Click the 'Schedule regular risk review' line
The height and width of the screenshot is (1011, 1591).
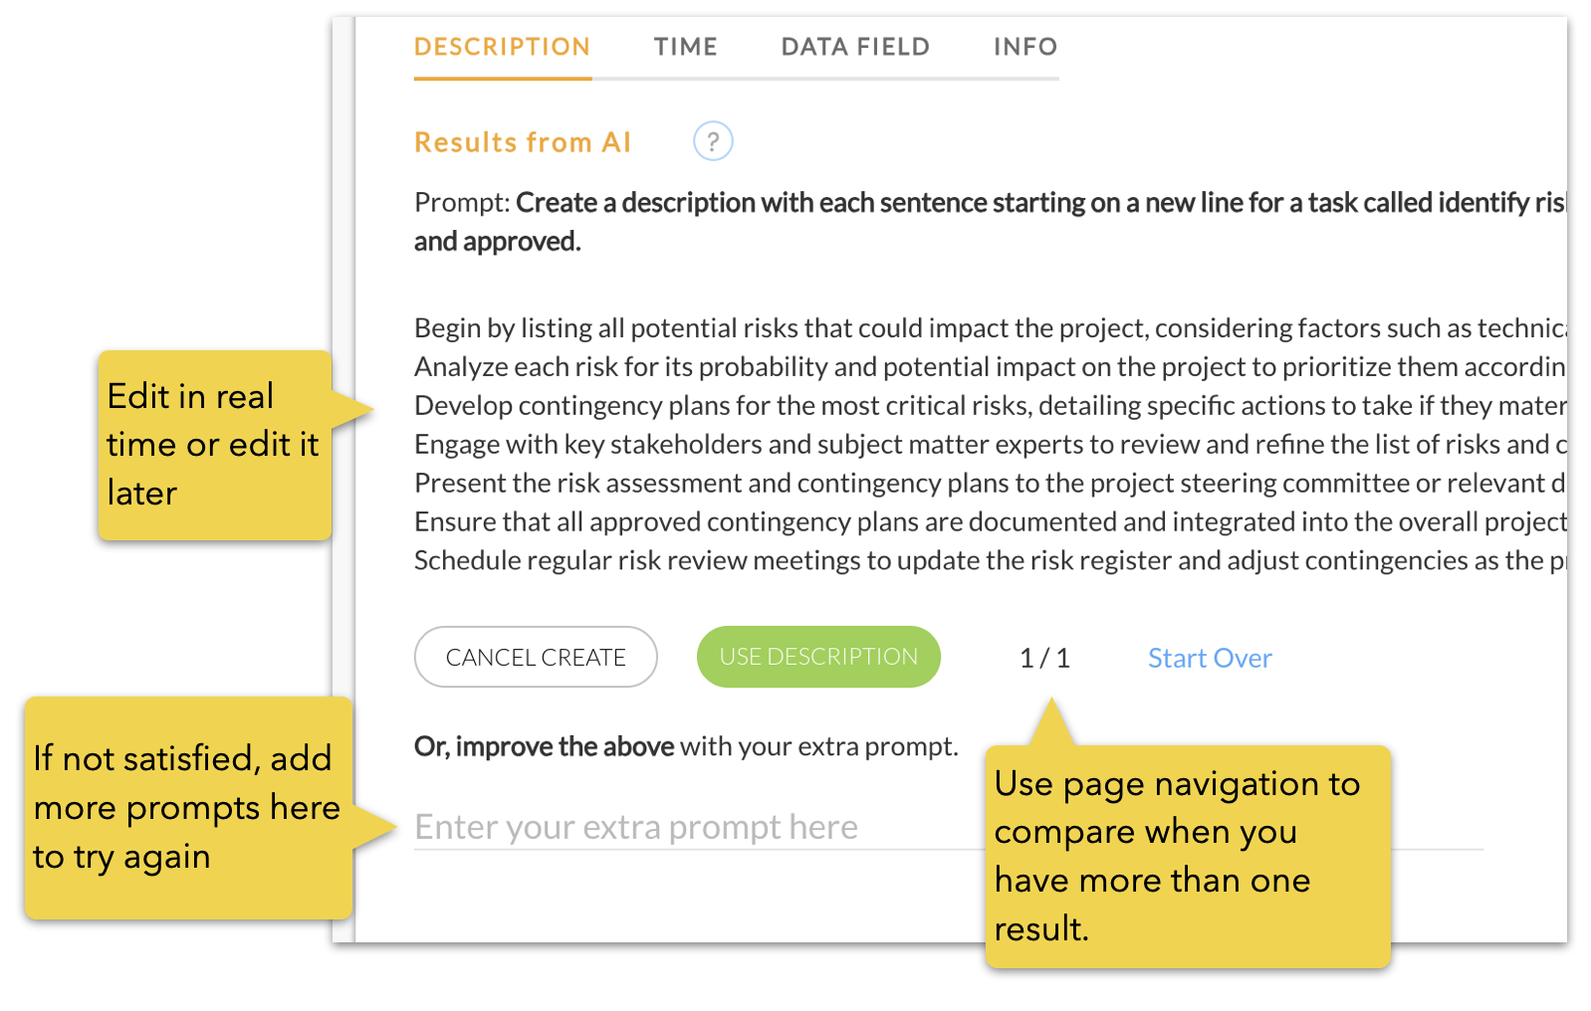[991, 561]
